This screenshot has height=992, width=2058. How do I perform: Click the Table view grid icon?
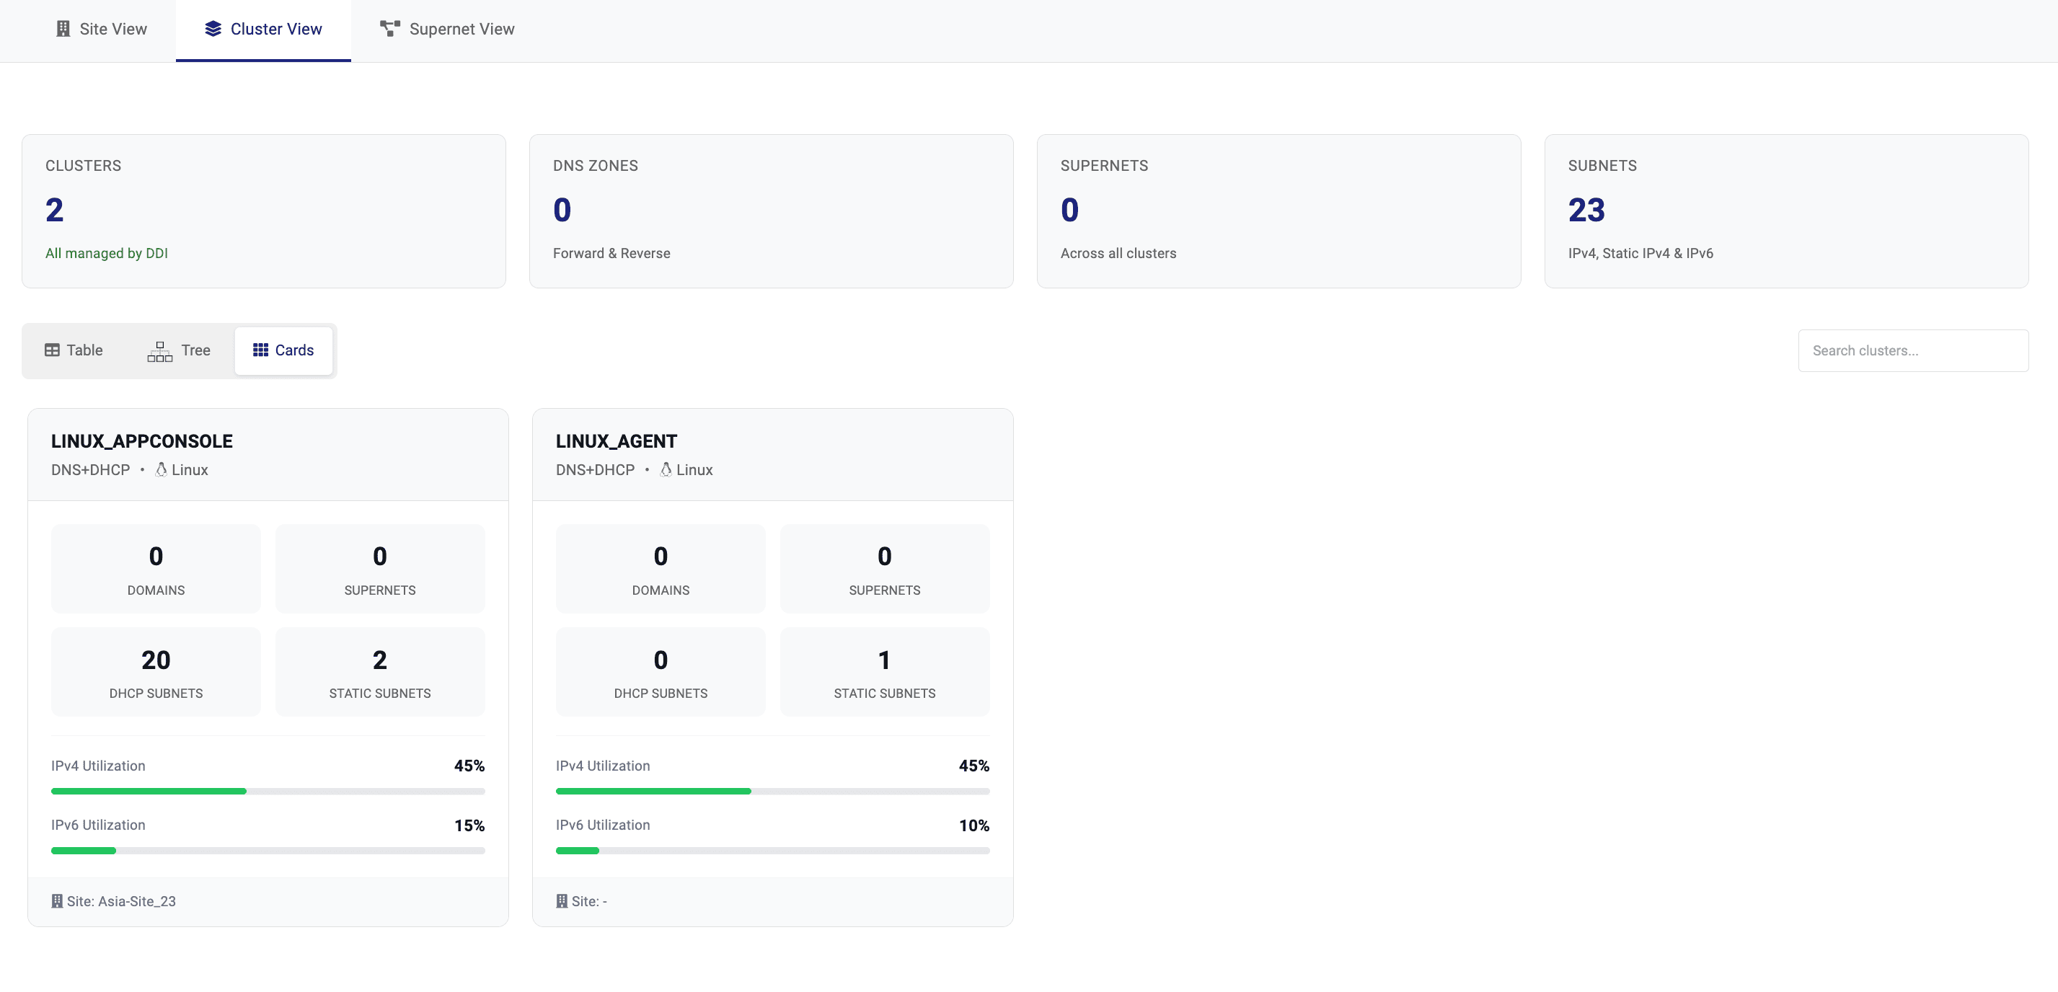tap(53, 350)
